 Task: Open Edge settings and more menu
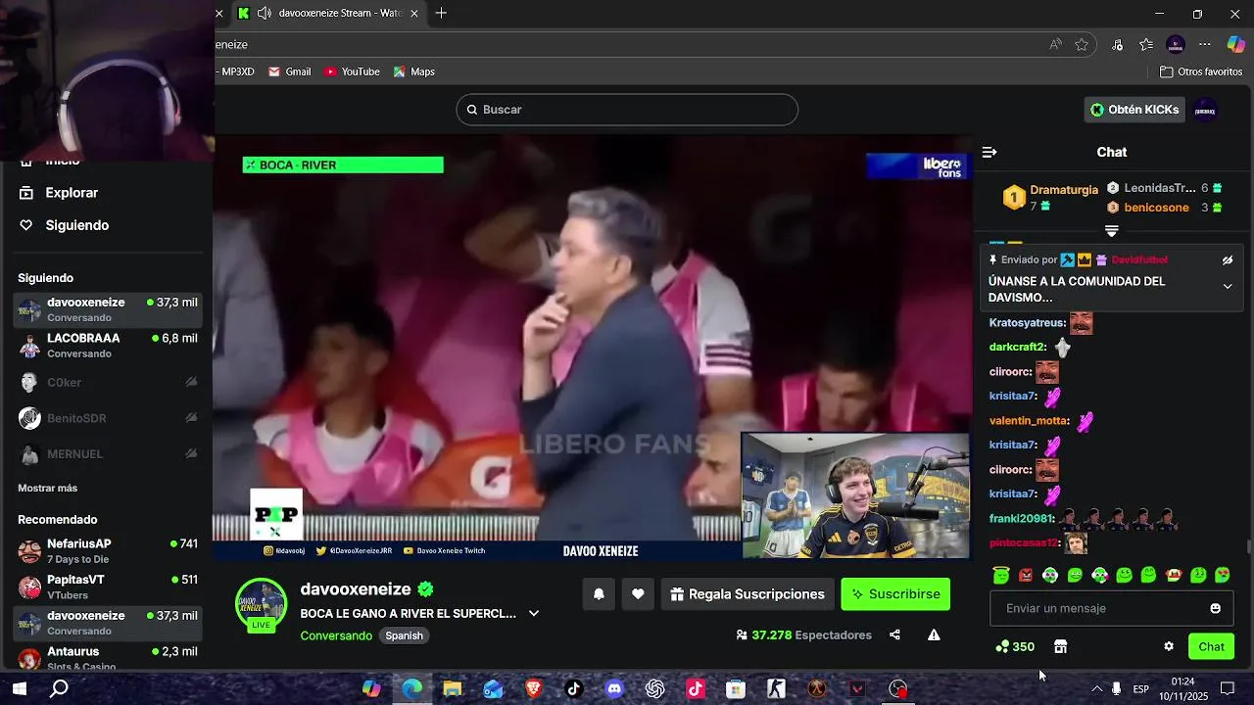pos(1205,44)
